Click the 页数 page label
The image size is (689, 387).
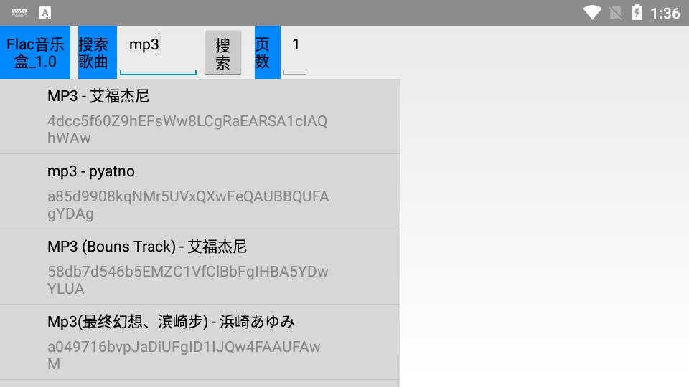(x=267, y=52)
